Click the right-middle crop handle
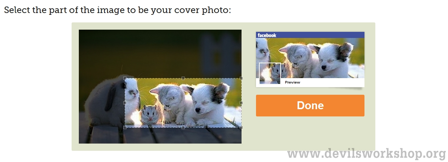The width and height of the screenshot is (448, 162). click(x=241, y=103)
